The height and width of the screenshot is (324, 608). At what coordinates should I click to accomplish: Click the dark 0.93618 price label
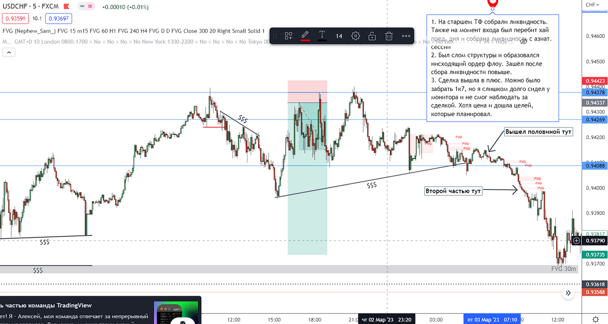click(x=595, y=284)
